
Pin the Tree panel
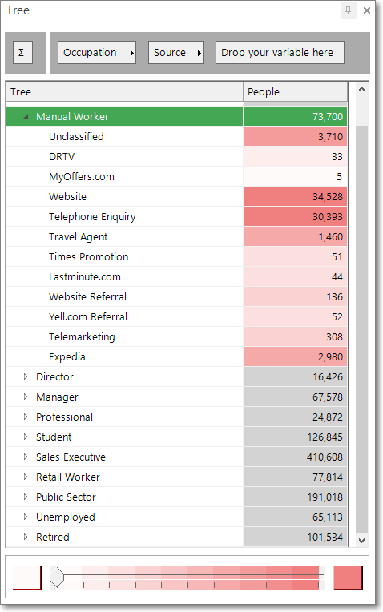pyautogui.click(x=349, y=10)
